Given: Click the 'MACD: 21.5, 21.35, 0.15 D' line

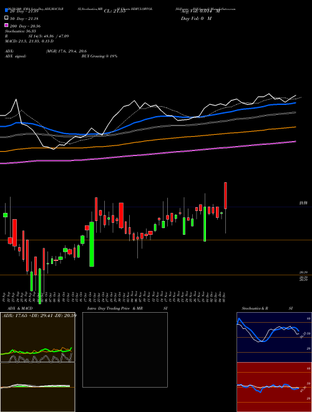Looking at the screenshot, I should 29,41.
